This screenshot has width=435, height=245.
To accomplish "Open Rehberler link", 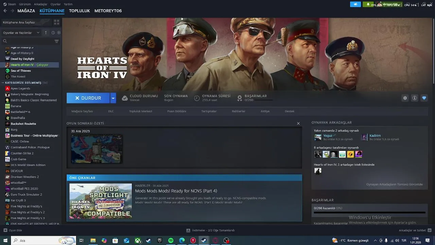I will (238, 111).
